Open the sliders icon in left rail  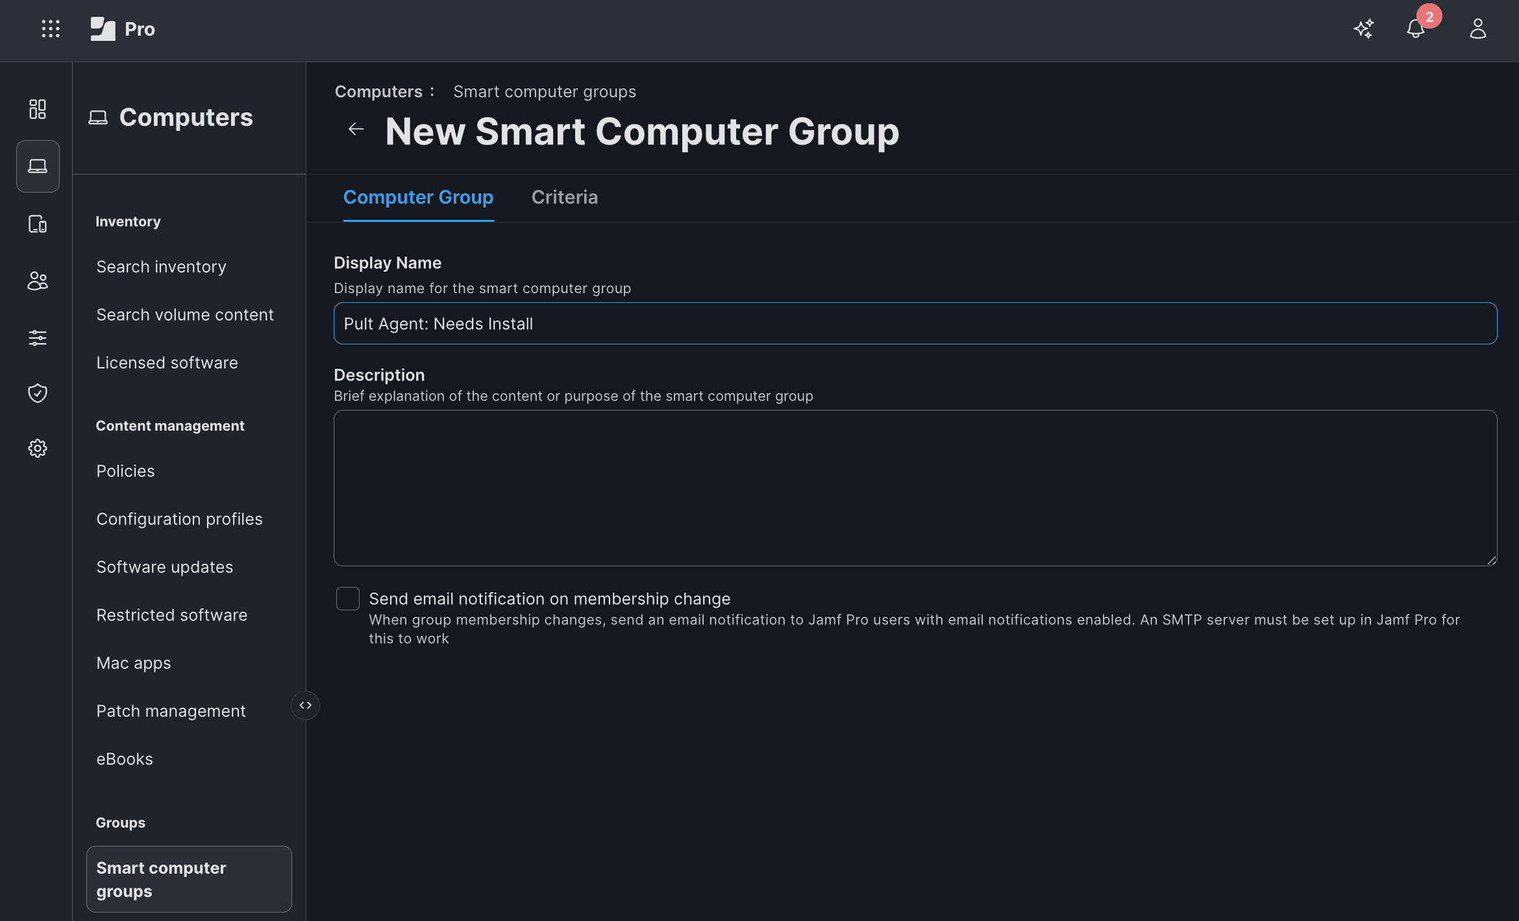(38, 337)
